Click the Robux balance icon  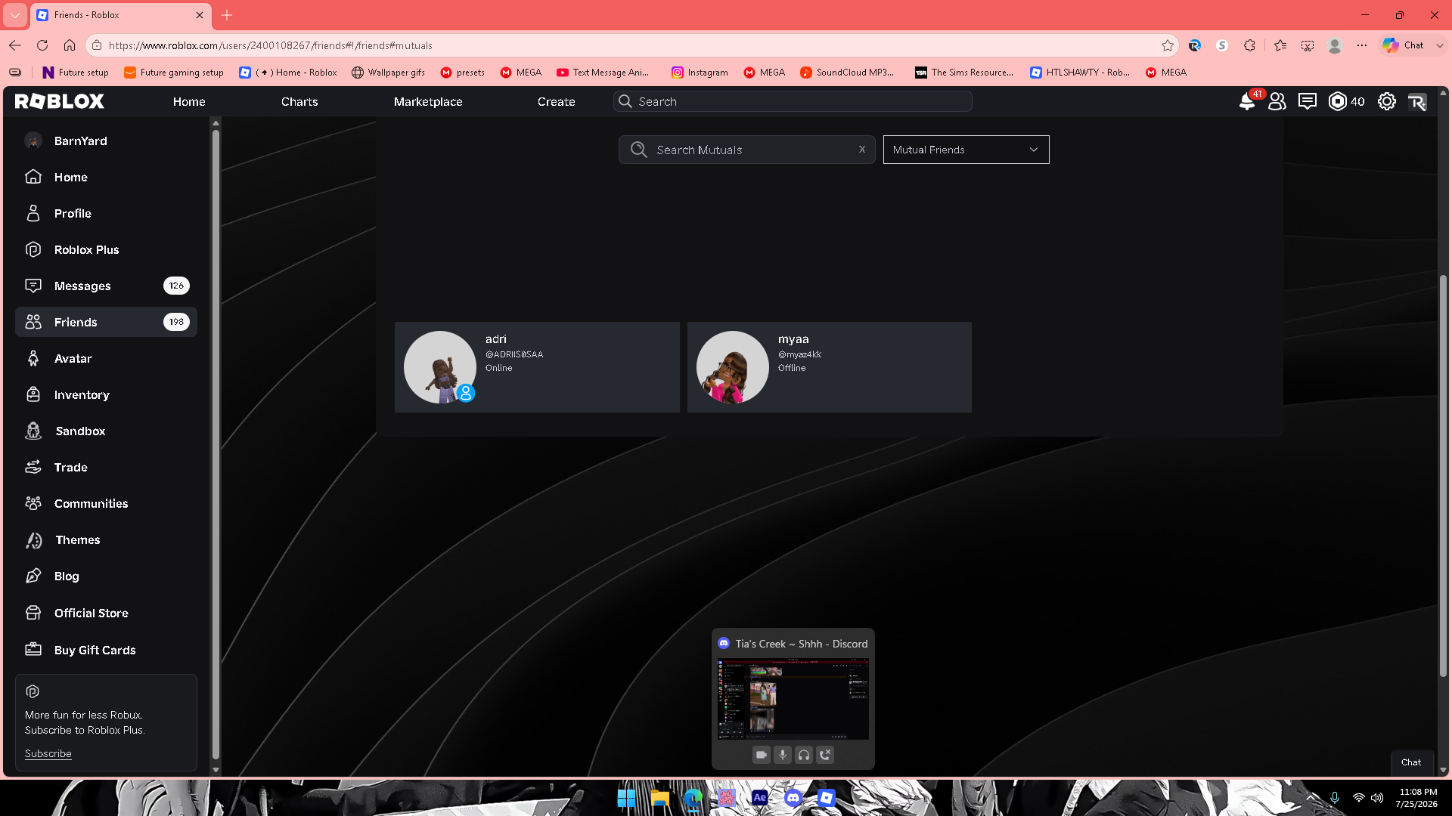1338,101
